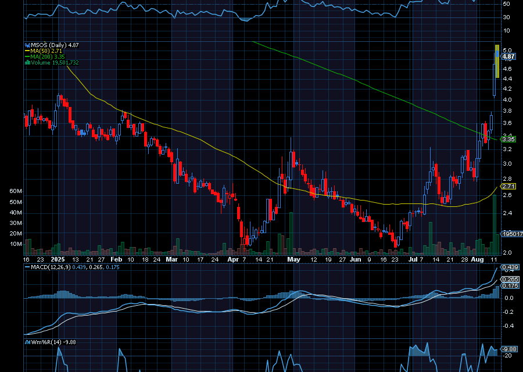Click the '-0.2' MACD axis label
The width and height of the screenshot is (523, 372).
coord(508,312)
